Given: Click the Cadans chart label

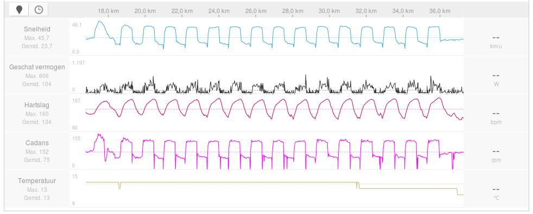Looking at the screenshot, I should (x=37, y=143).
